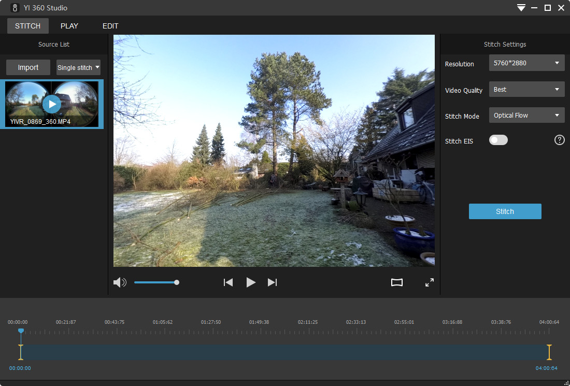Skip to the next frame
This screenshot has height=386, width=570.
[272, 282]
